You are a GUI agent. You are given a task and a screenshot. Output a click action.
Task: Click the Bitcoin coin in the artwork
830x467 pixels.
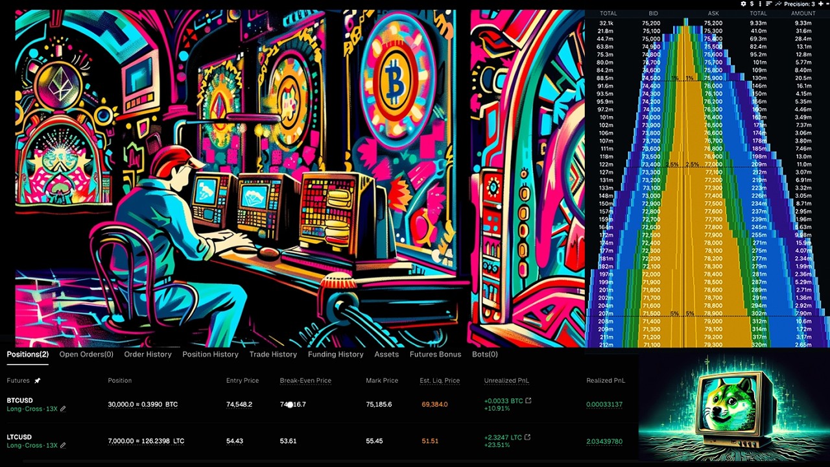pyautogui.click(x=396, y=81)
